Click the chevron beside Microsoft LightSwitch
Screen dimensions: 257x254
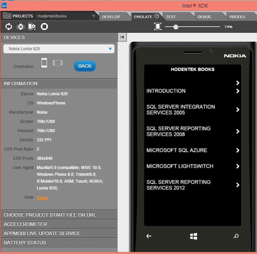(238, 166)
